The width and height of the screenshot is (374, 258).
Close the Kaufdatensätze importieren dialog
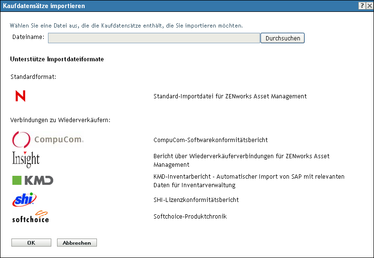click(x=369, y=5)
